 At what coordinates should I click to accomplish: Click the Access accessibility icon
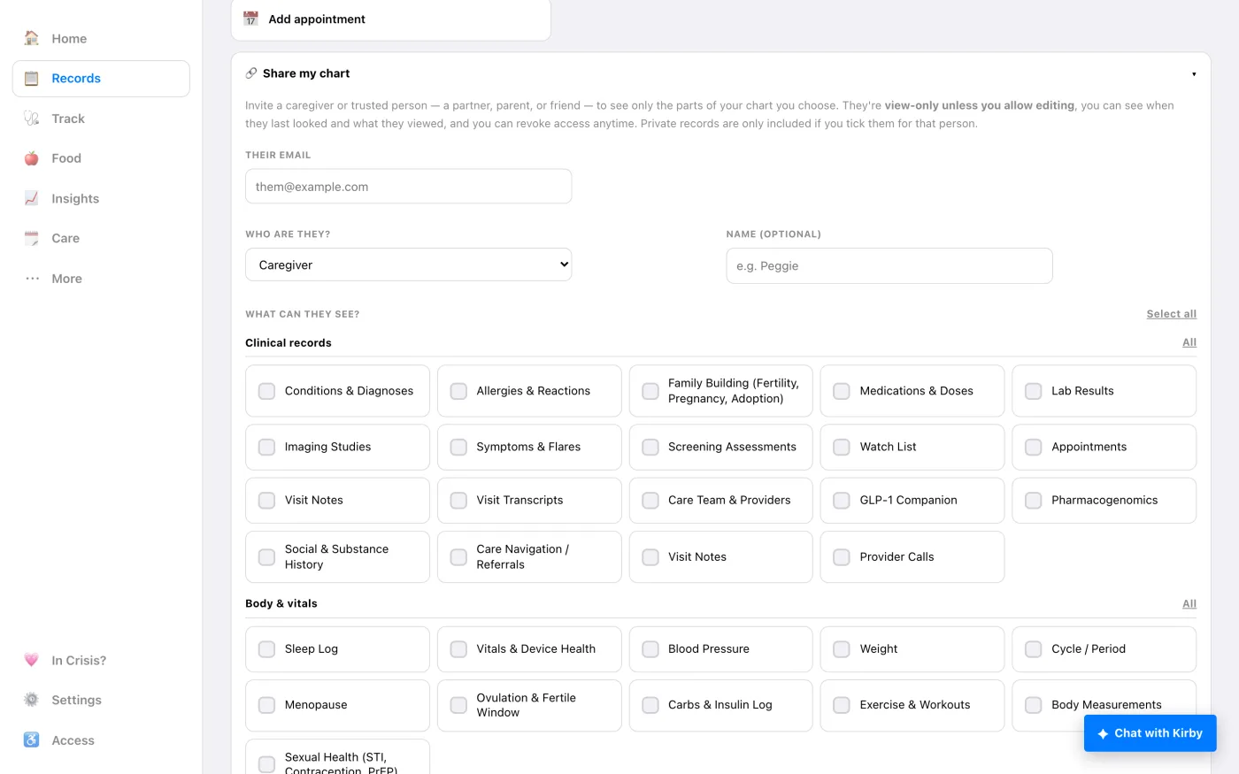[x=32, y=740]
